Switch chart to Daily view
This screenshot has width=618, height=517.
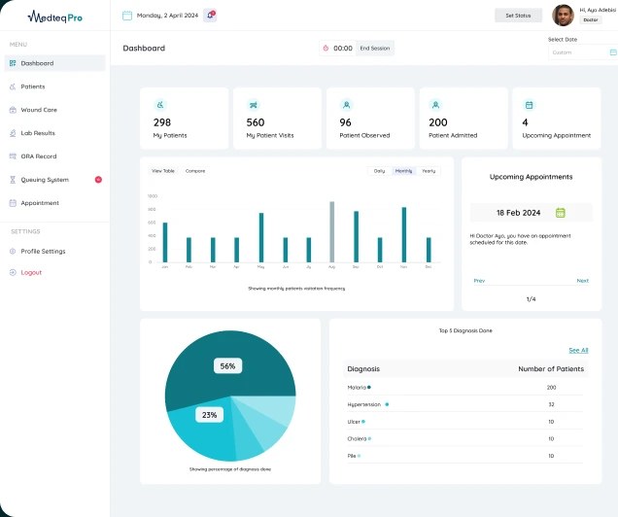[x=379, y=171]
